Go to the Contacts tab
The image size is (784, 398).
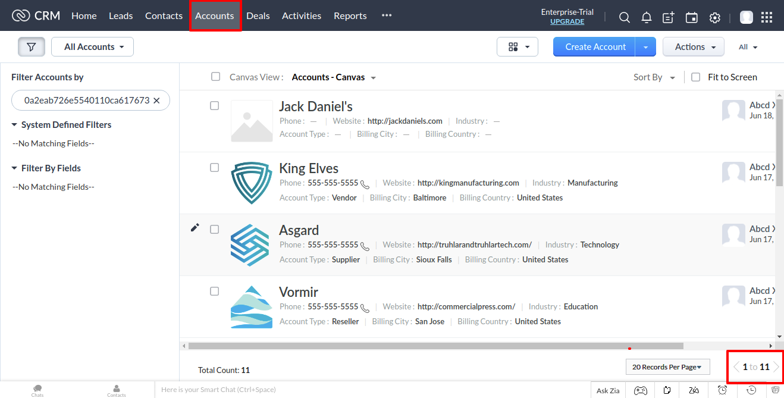164,15
